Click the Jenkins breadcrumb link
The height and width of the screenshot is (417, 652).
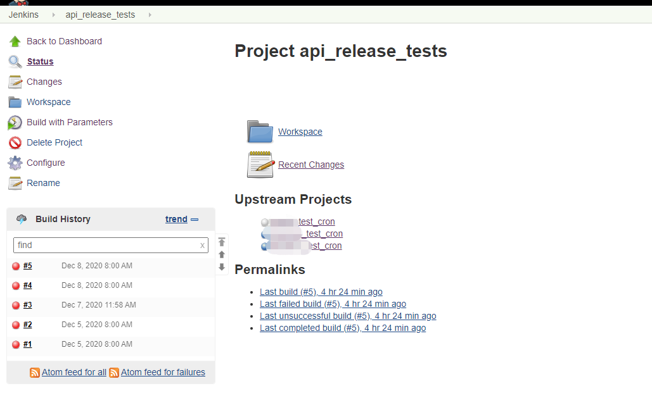pos(23,15)
